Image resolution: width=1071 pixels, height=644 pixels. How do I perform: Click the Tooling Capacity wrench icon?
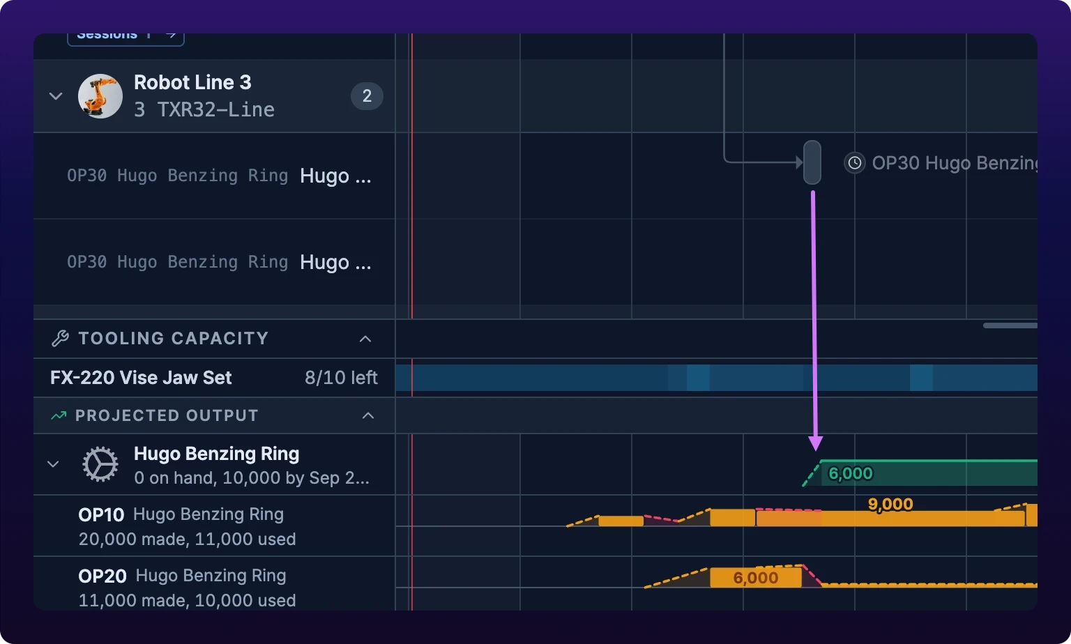click(x=60, y=339)
